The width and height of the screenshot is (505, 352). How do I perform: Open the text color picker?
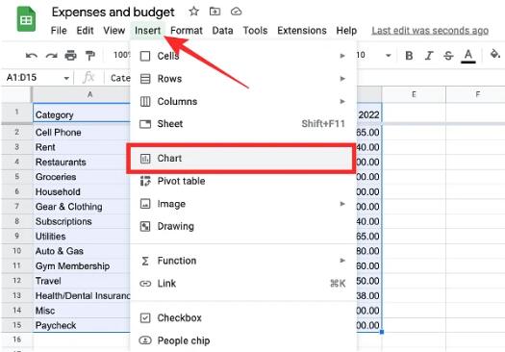pos(467,56)
